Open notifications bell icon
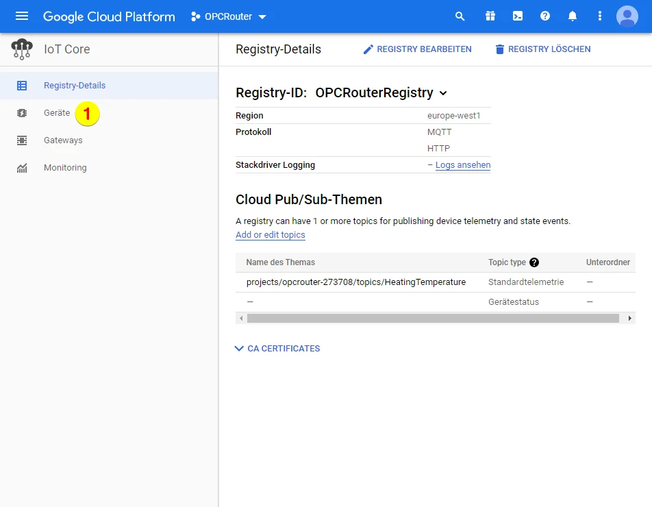Viewport: 652px width, 507px height. [x=573, y=16]
